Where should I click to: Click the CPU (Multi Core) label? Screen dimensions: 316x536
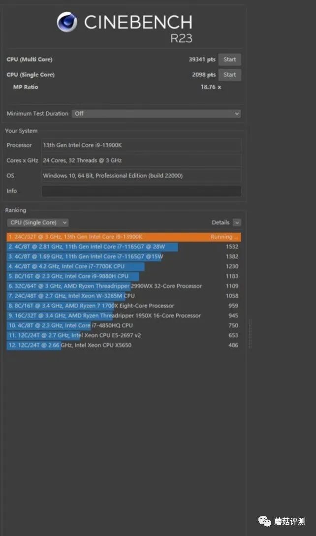30,60
